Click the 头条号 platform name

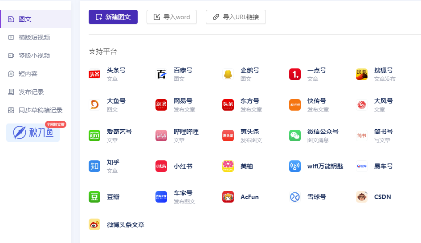click(x=116, y=70)
